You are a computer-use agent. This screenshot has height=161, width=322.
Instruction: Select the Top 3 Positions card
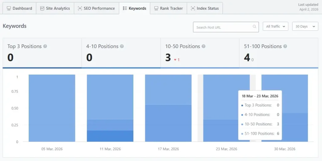(42, 53)
